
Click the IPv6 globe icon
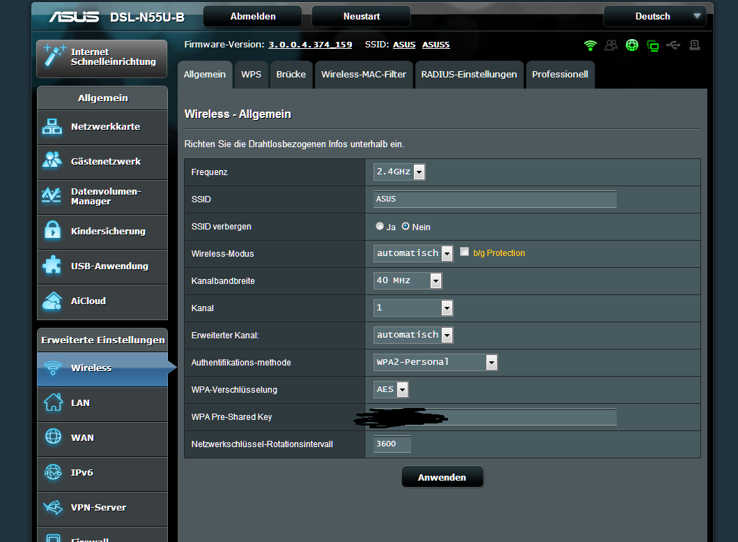pyautogui.click(x=53, y=472)
